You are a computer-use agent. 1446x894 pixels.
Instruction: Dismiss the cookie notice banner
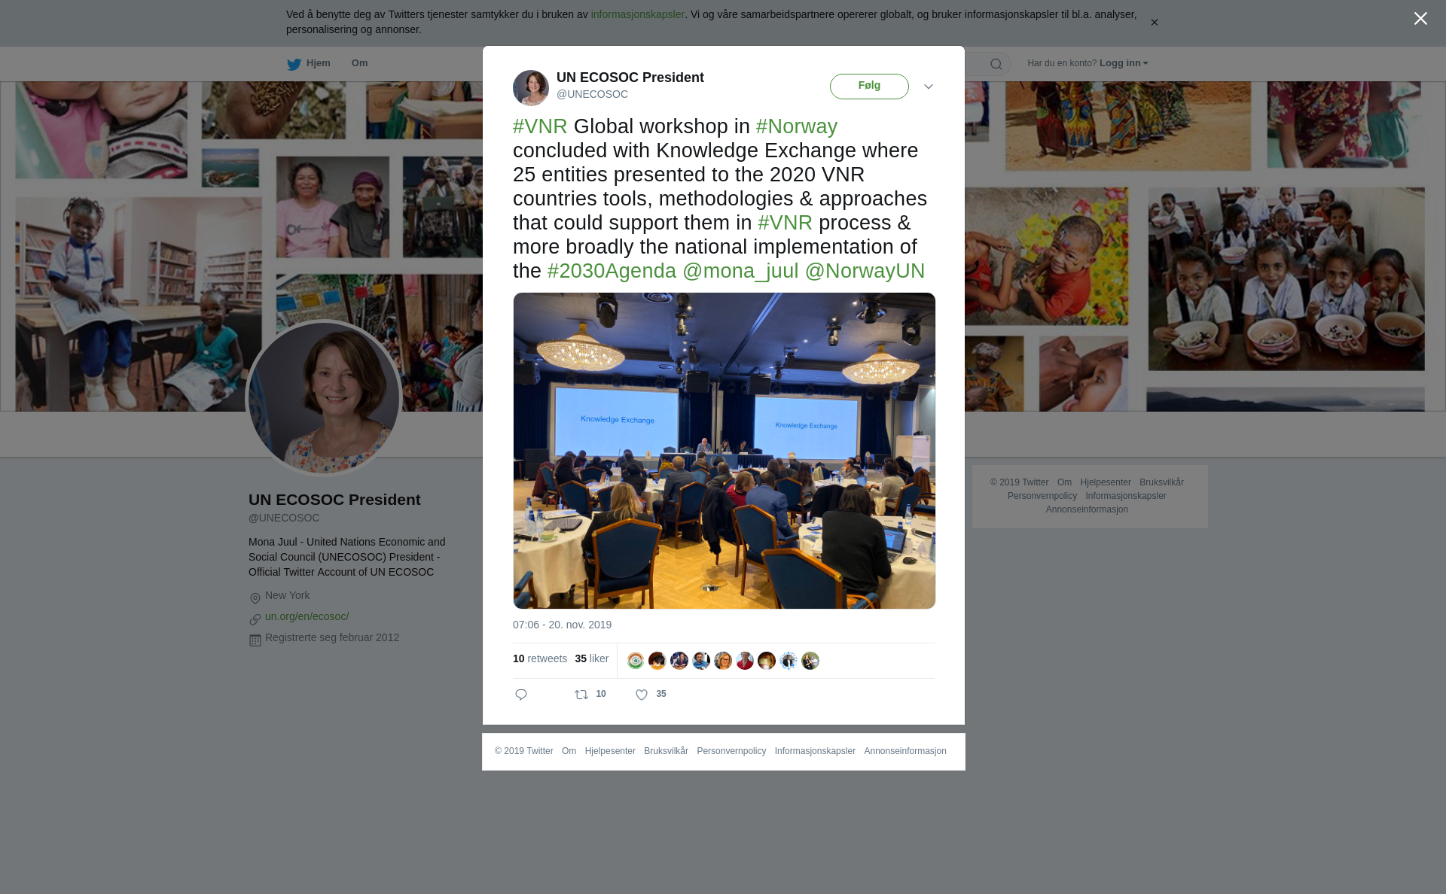click(1154, 23)
